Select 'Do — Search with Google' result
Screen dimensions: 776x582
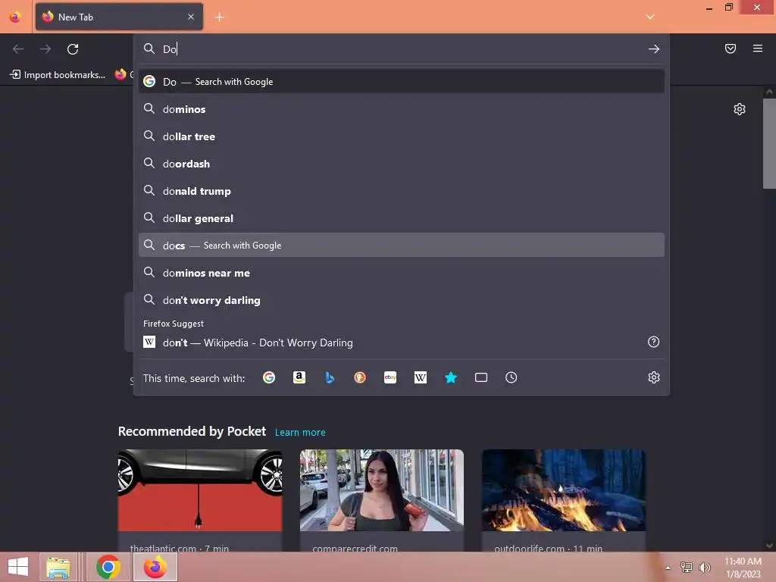402,82
